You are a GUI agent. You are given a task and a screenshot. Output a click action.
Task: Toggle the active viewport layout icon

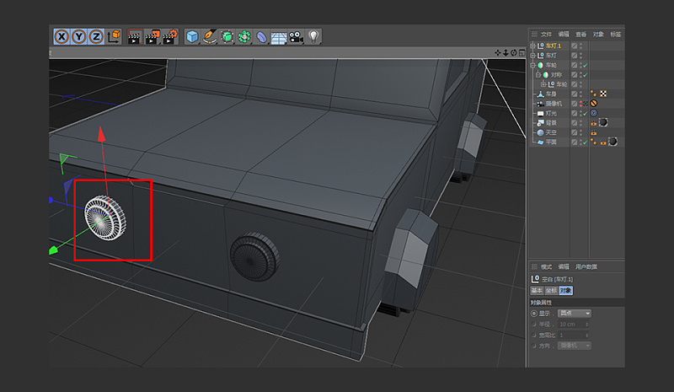[x=522, y=52]
